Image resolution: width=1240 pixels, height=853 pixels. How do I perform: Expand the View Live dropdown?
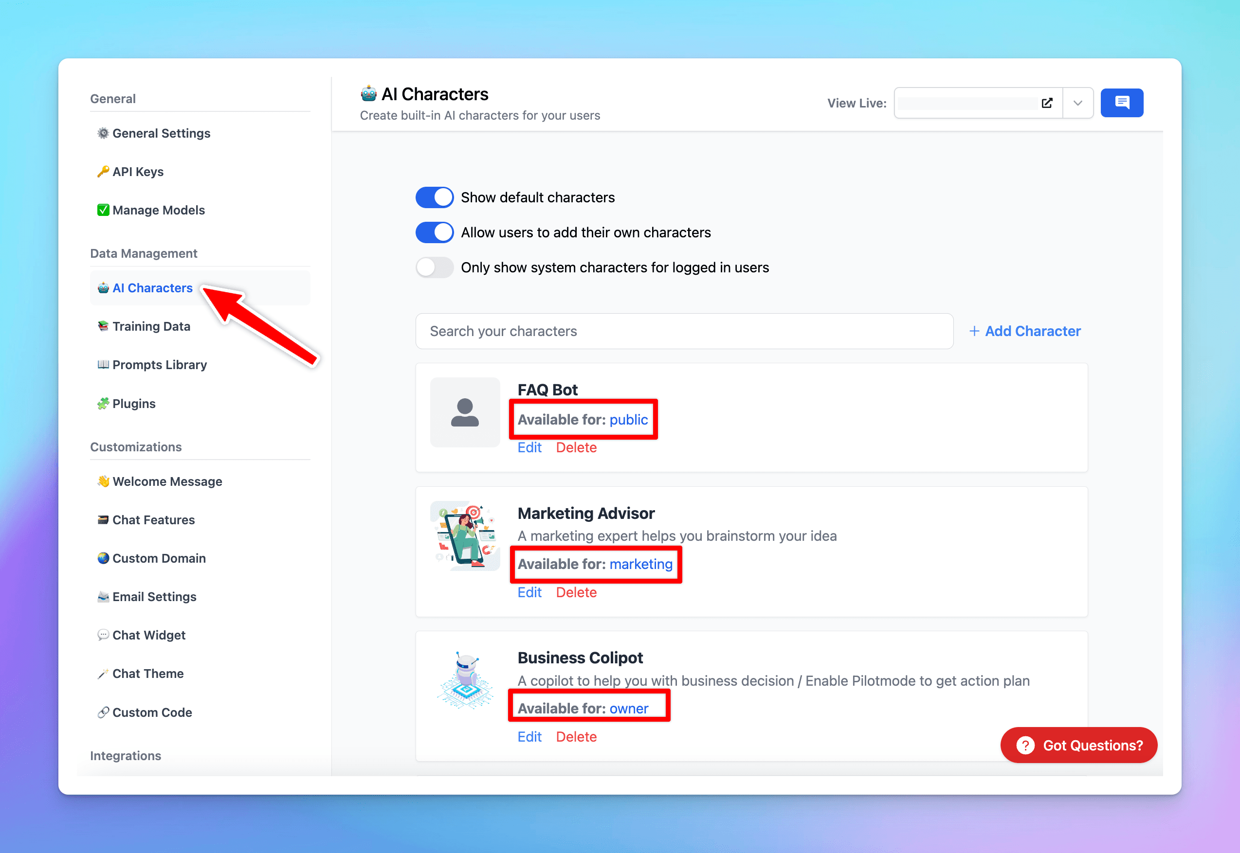click(1078, 103)
